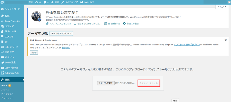Open the updates icon showing 19

point(38,2)
